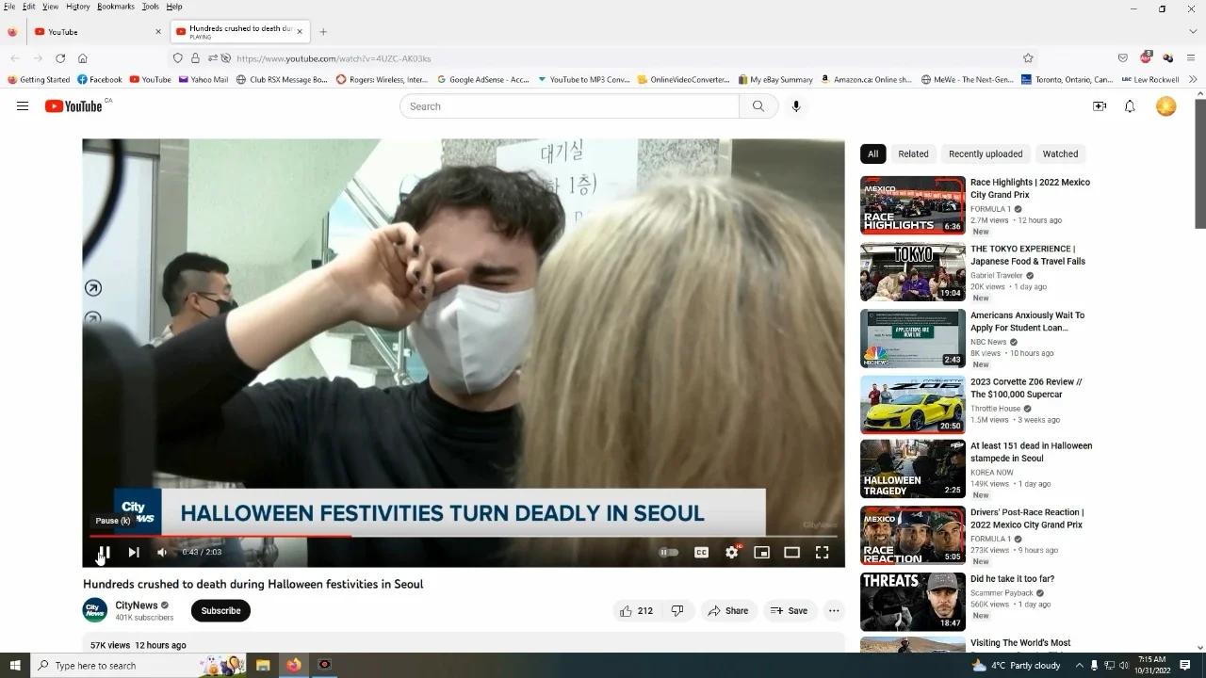Open the video settings gear menu

[x=731, y=553]
